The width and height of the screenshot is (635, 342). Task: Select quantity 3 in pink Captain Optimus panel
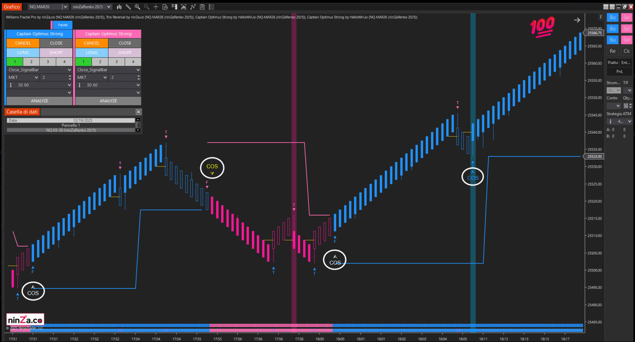point(116,62)
